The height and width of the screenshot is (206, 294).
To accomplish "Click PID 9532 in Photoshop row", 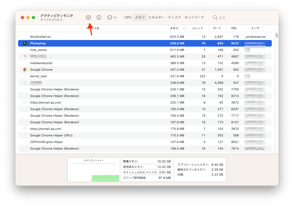I will point(235,43).
